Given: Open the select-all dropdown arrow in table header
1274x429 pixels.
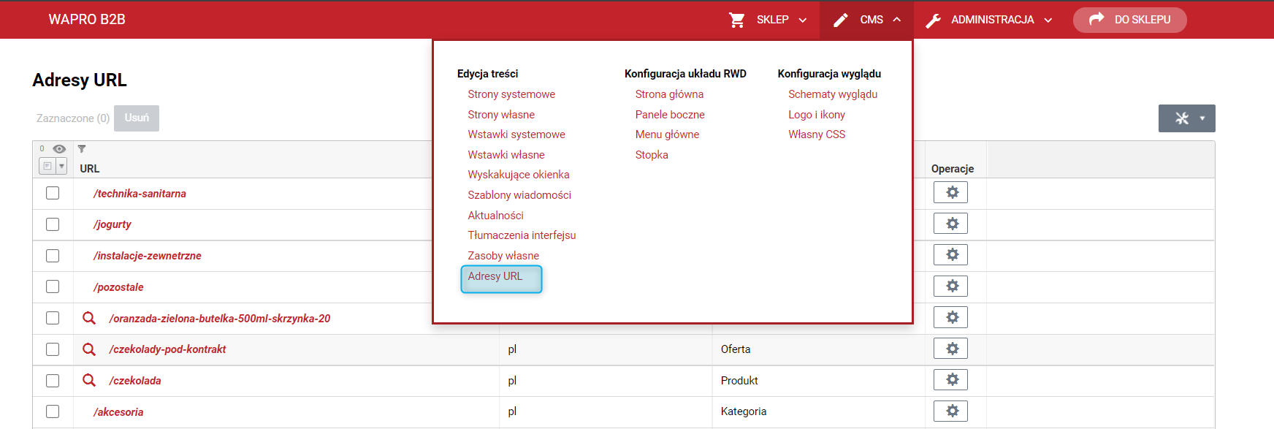Looking at the screenshot, I should (61, 167).
